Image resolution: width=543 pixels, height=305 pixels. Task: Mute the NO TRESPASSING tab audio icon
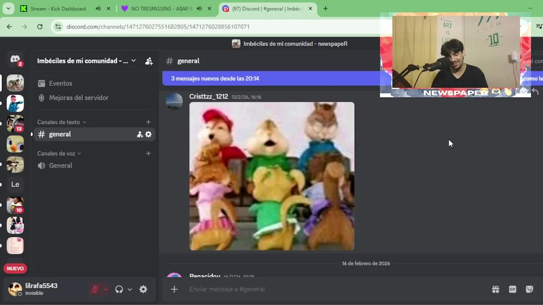pos(199,8)
